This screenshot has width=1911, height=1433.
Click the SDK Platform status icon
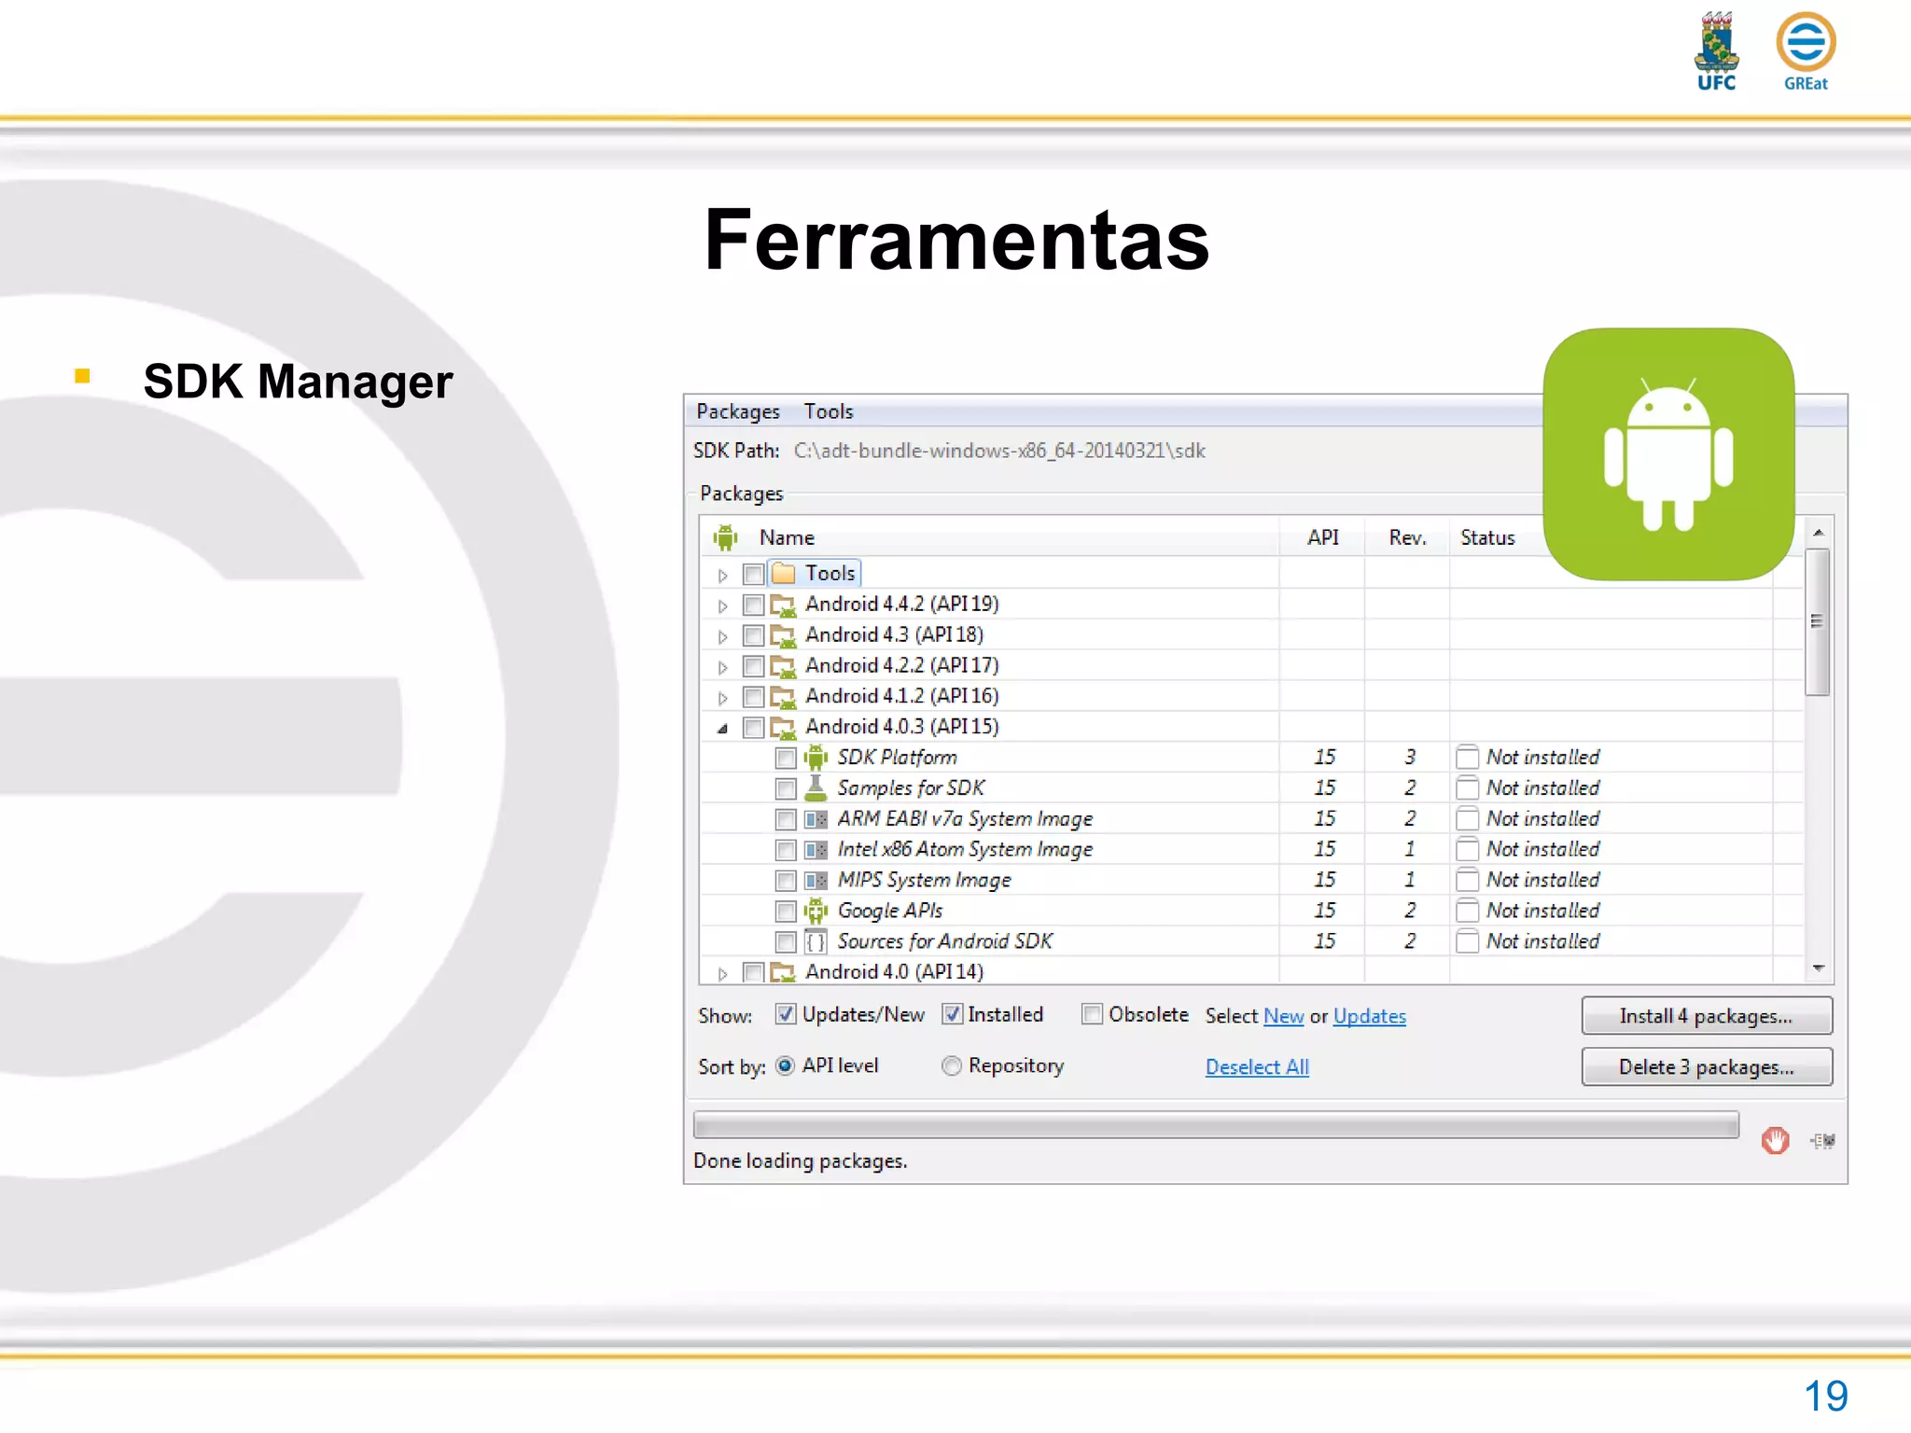1468,757
